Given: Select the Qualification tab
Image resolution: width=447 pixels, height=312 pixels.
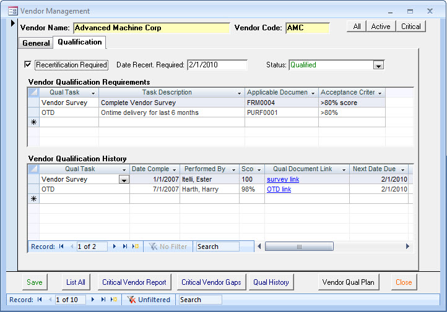Looking at the screenshot, I should pyautogui.click(x=80, y=43).
